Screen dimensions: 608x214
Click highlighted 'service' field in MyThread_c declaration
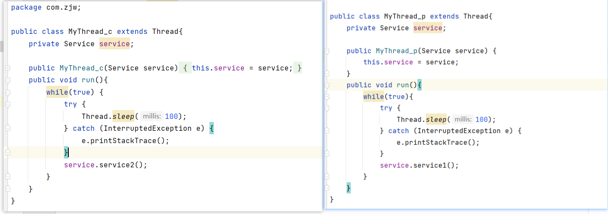(115, 44)
